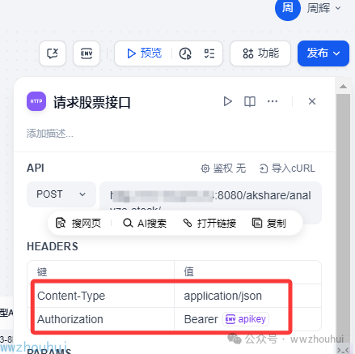Click the 添加描述 description field

pos(50,134)
